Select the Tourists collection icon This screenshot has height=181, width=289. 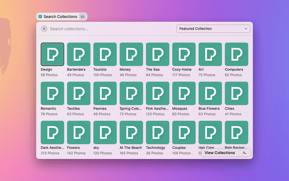pos(105,54)
